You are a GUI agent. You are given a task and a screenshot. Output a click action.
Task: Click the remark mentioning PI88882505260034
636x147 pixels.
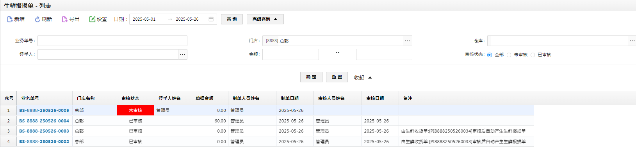(x=463, y=131)
